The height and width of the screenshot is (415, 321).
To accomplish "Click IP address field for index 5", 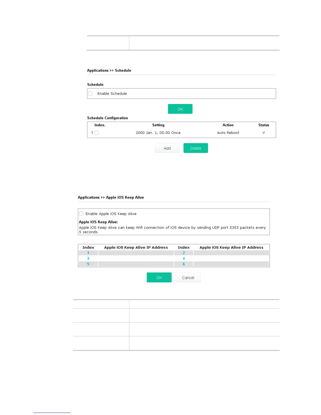I will (136, 264).
